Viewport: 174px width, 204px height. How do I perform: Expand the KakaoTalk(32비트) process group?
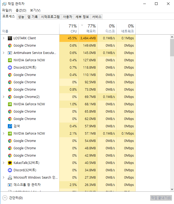[4, 163]
